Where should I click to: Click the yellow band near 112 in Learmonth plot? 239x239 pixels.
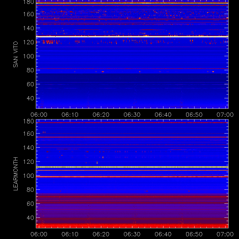132,167
